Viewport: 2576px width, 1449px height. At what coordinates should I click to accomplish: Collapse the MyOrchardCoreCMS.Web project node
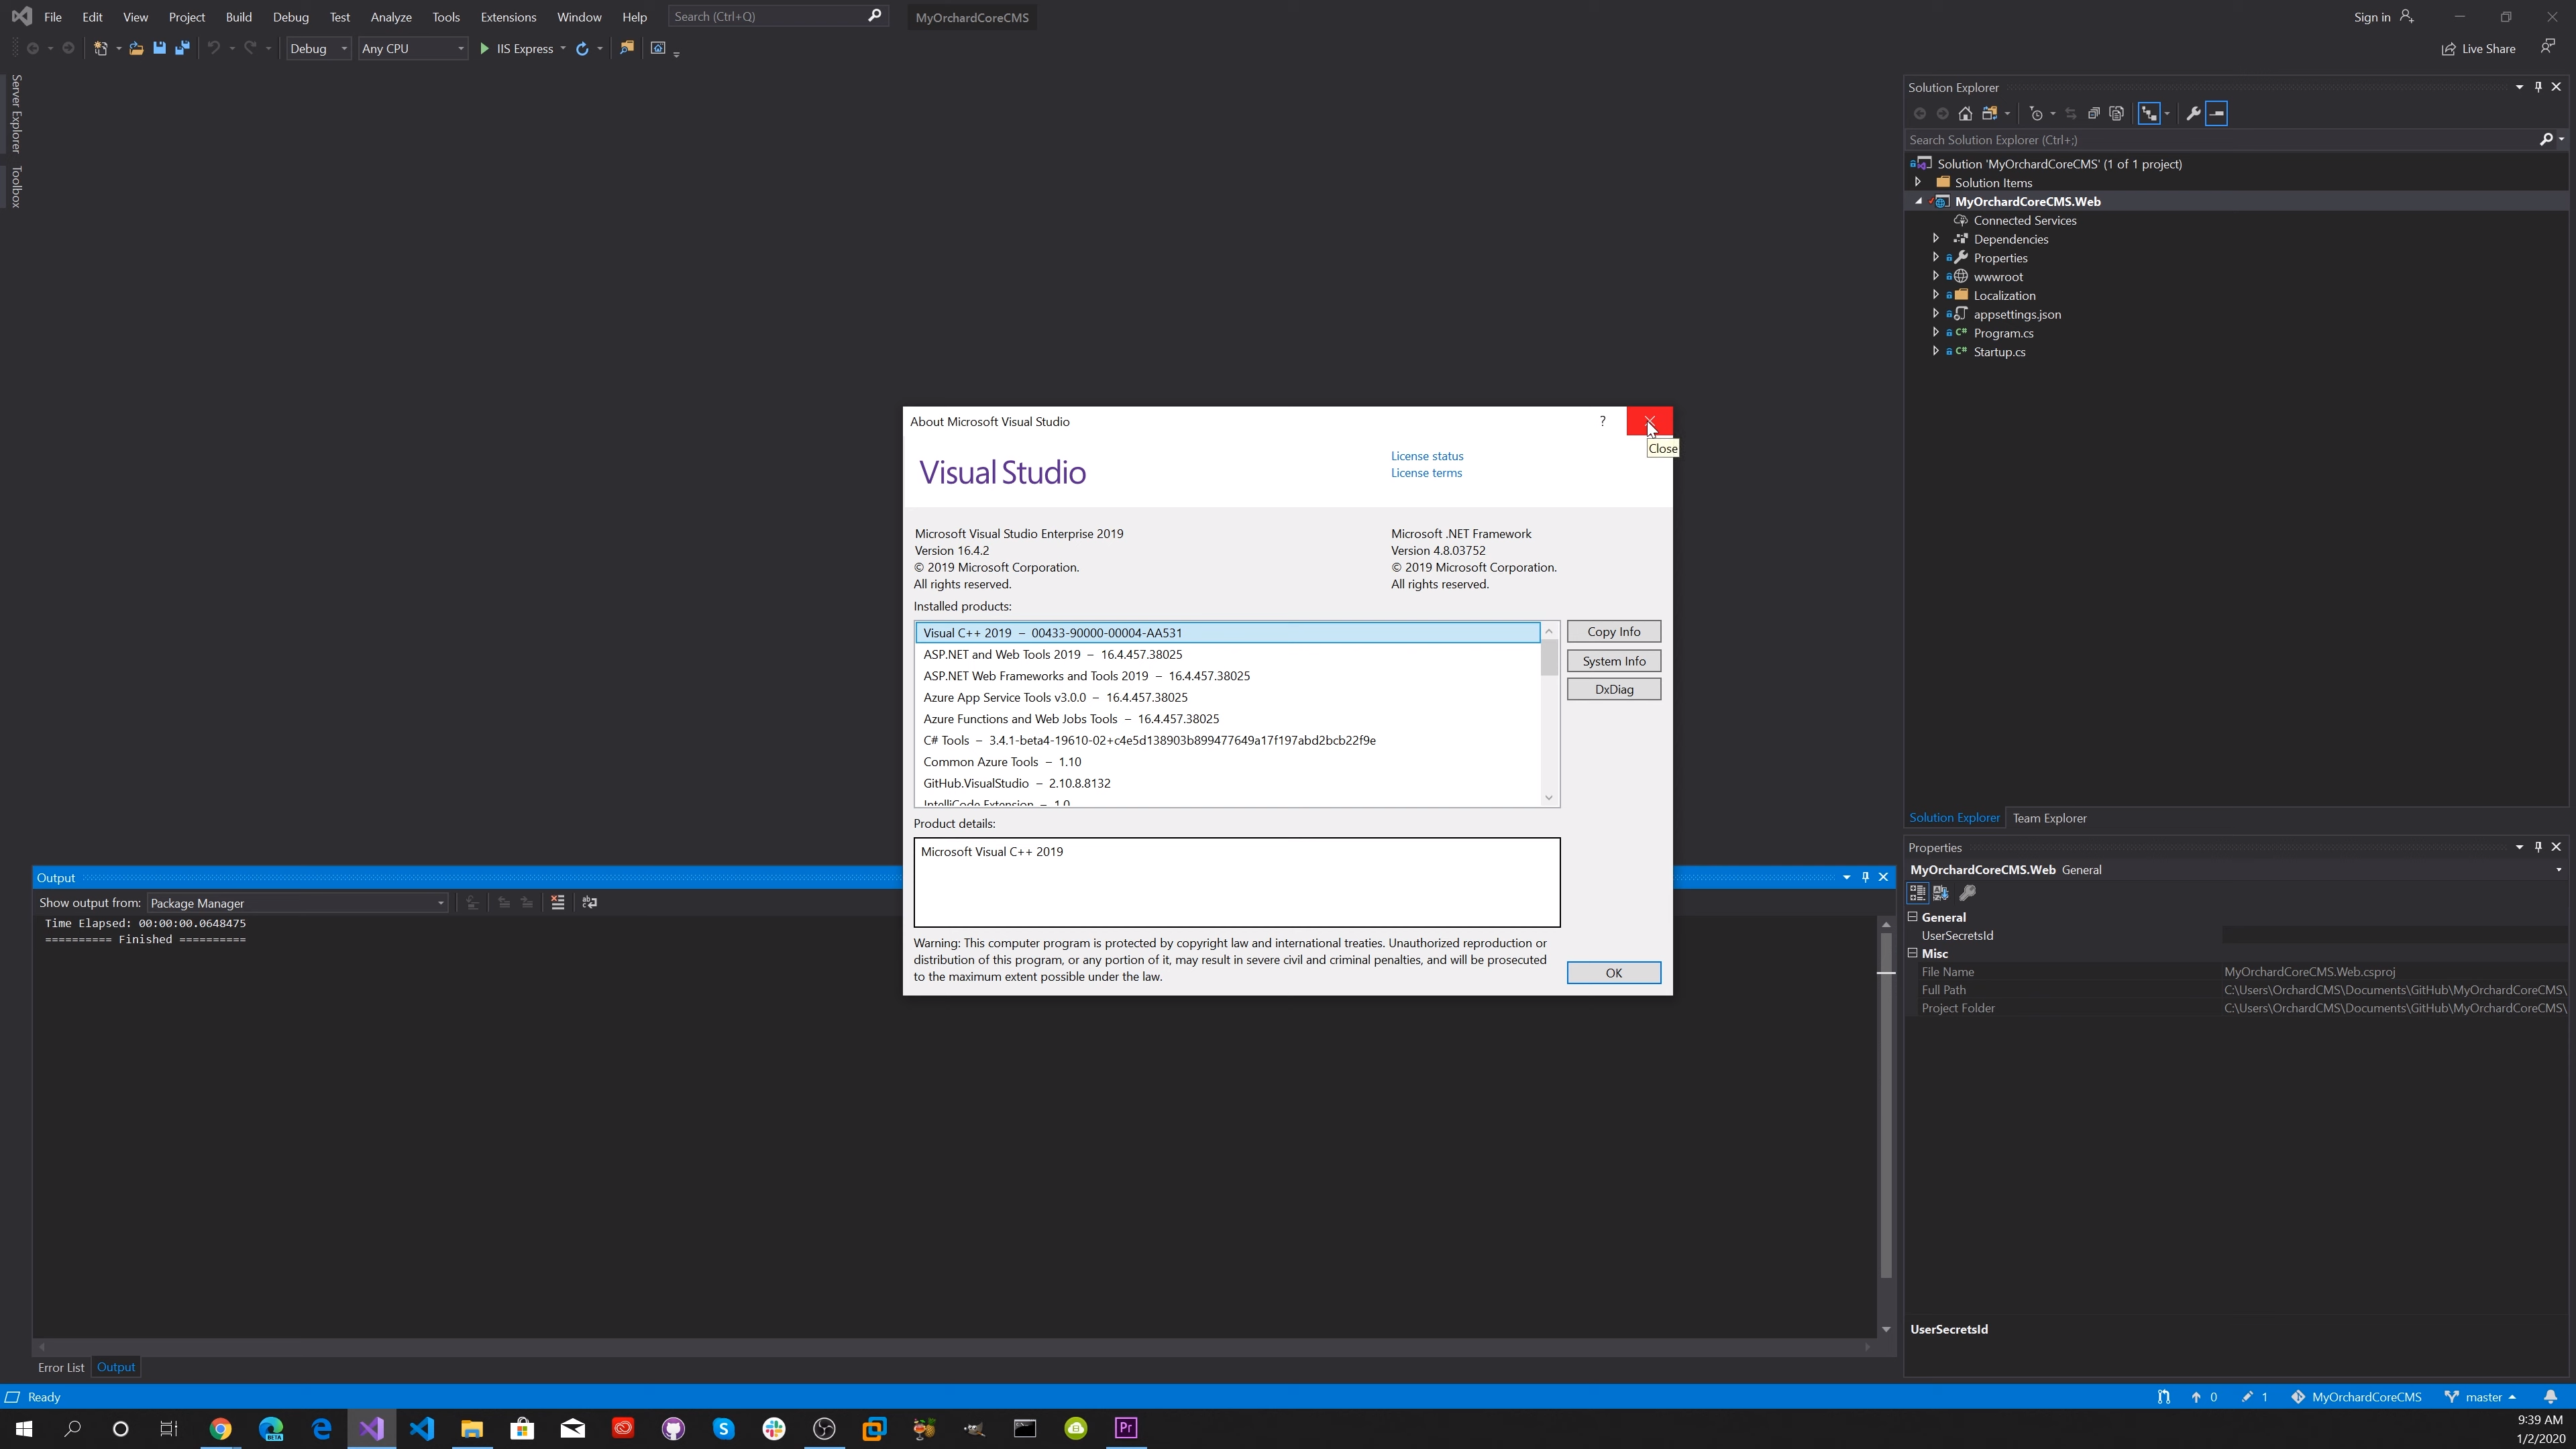pyautogui.click(x=1917, y=201)
